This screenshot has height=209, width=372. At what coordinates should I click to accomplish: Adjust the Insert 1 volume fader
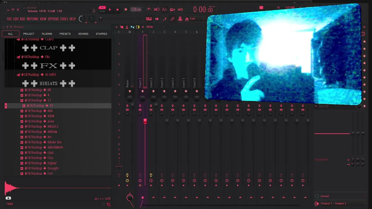145,121
